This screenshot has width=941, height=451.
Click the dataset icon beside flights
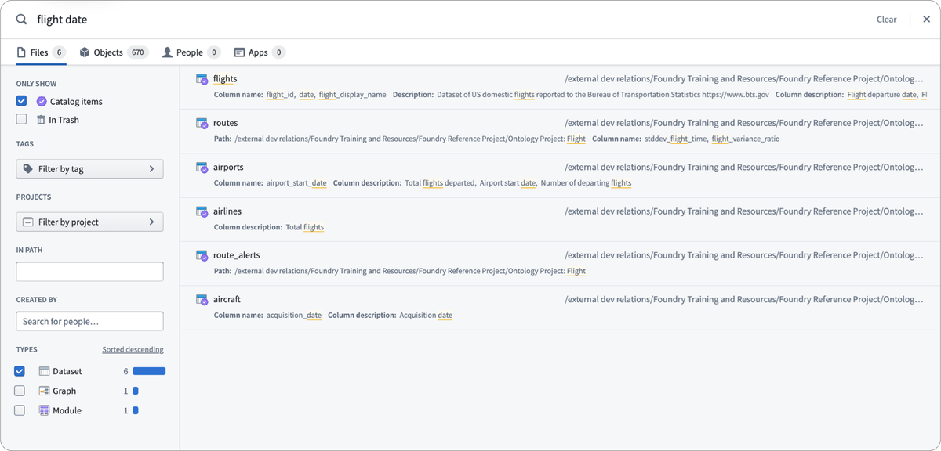coord(202,78)
